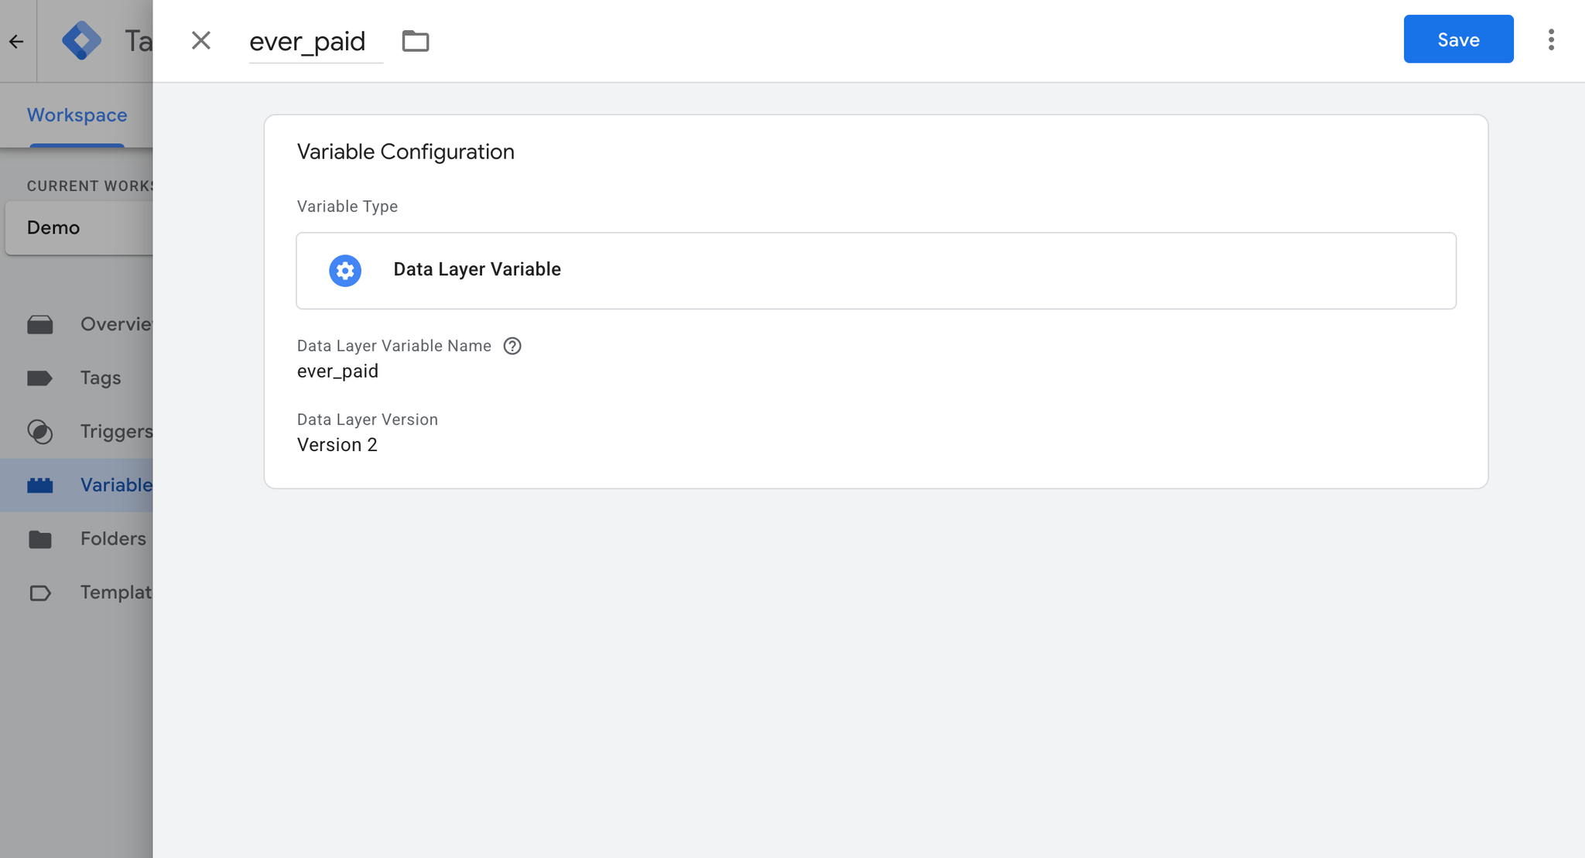Click the Triggers circle icon
Image resolution: width=1585 pixels, height=858 pixels.
40,432
